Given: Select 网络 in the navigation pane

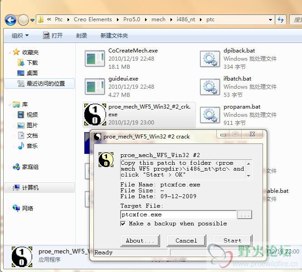Looking at the screenshot, I should click(28, 208).
